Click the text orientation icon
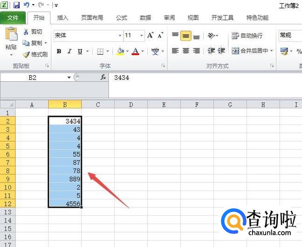Viewport: 302px width, 247px height. (211, 35)
